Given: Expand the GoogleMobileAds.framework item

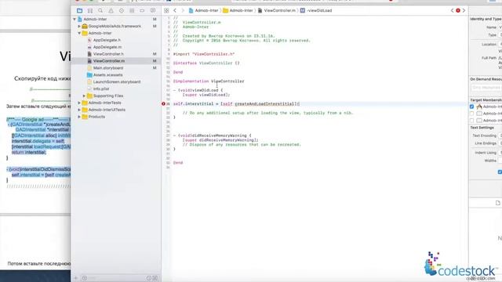Looking at the screenshot, I should 79,26.
